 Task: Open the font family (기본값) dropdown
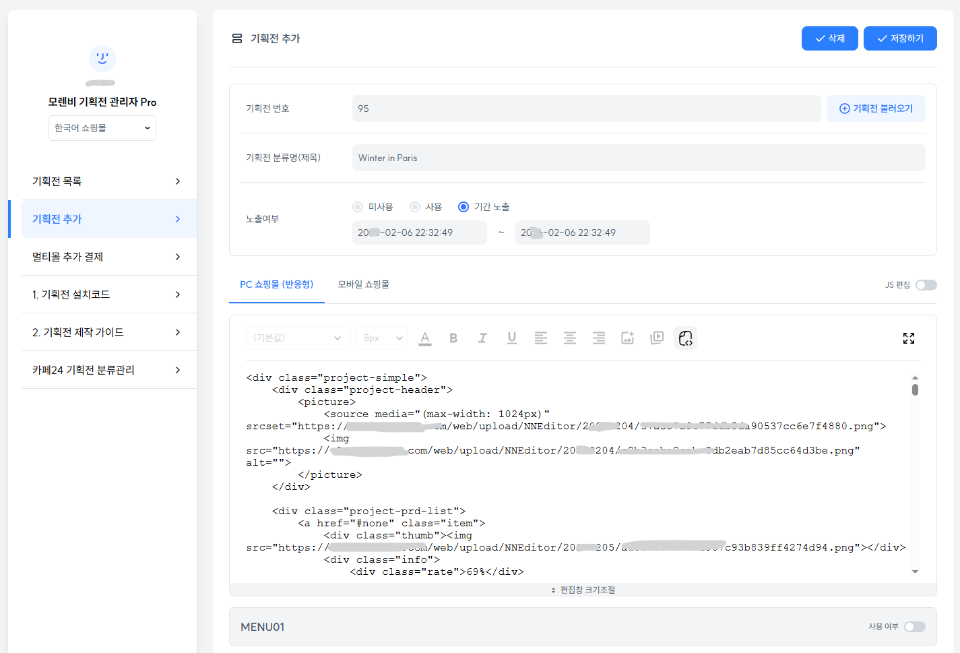click(298, 338)
